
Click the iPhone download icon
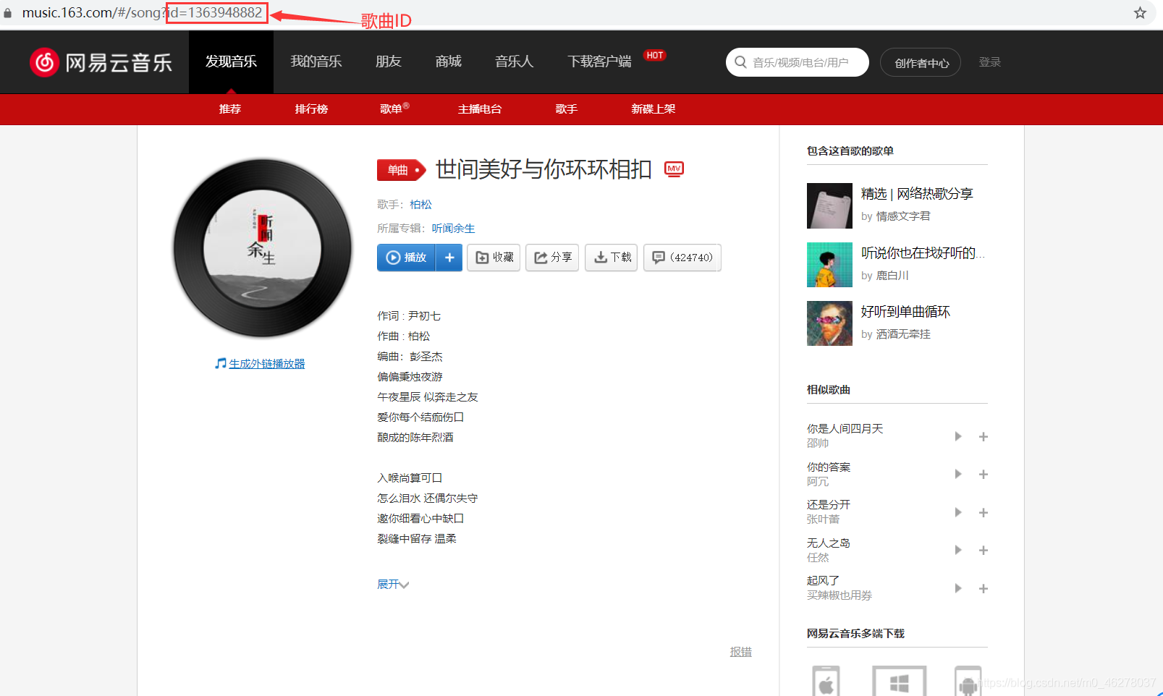tap(826, 681)
